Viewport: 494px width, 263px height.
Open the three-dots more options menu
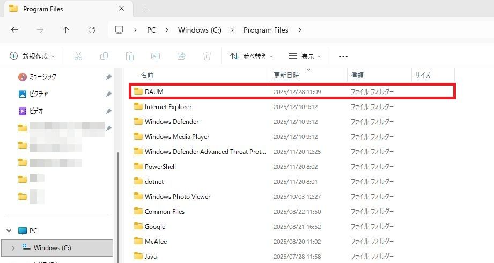tap(343, 56)
